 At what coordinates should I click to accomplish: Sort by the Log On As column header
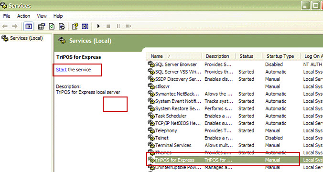(312, 56)
